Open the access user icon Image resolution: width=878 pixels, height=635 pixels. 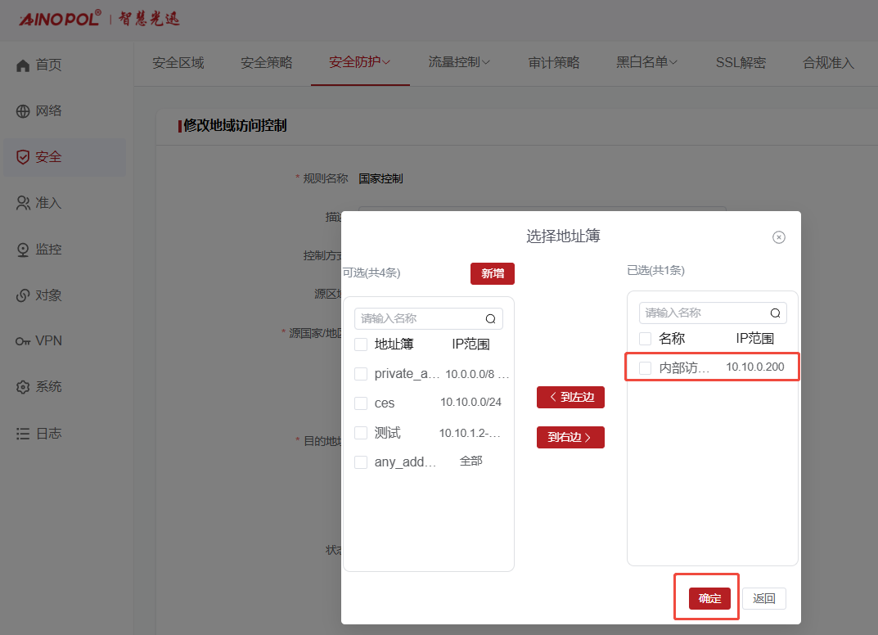click(x=23, y=203)
